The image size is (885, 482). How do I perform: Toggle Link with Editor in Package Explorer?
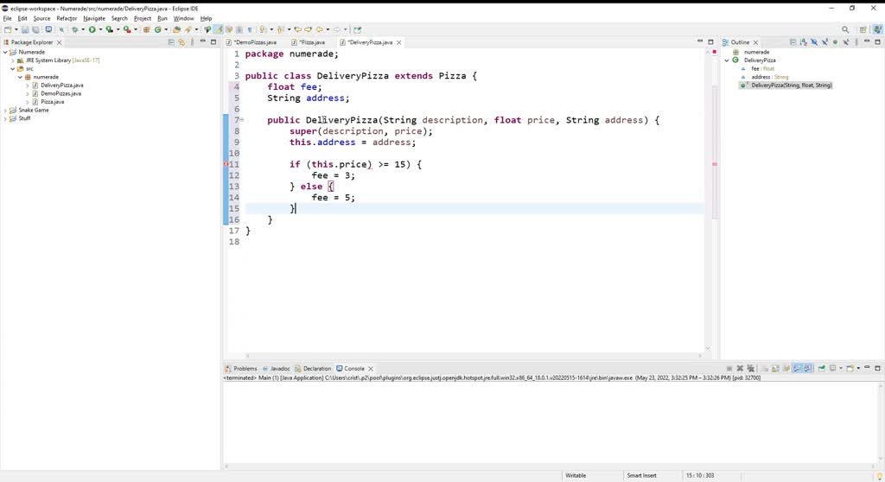pyautogui.click(x=181, y=42)
